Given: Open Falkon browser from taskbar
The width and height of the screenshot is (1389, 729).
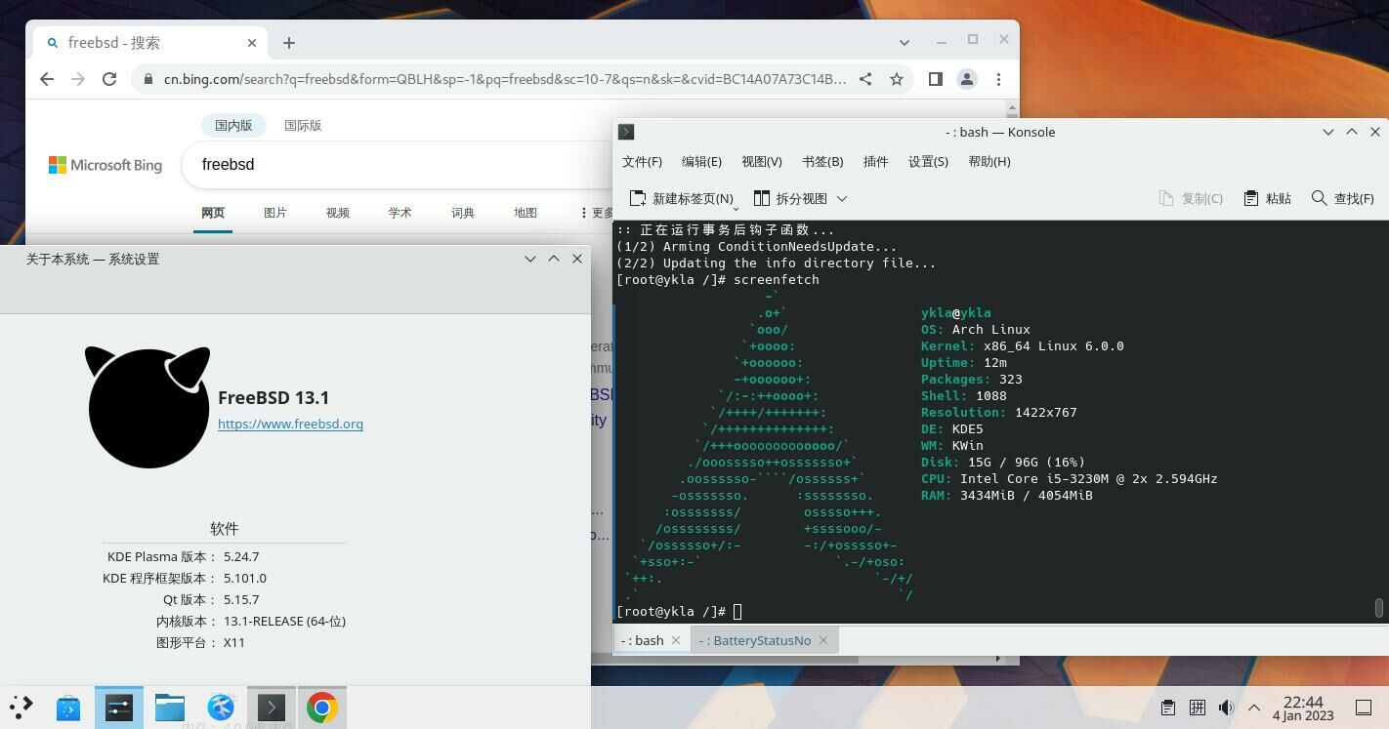Looking at the screenshot, I should 221,708.
